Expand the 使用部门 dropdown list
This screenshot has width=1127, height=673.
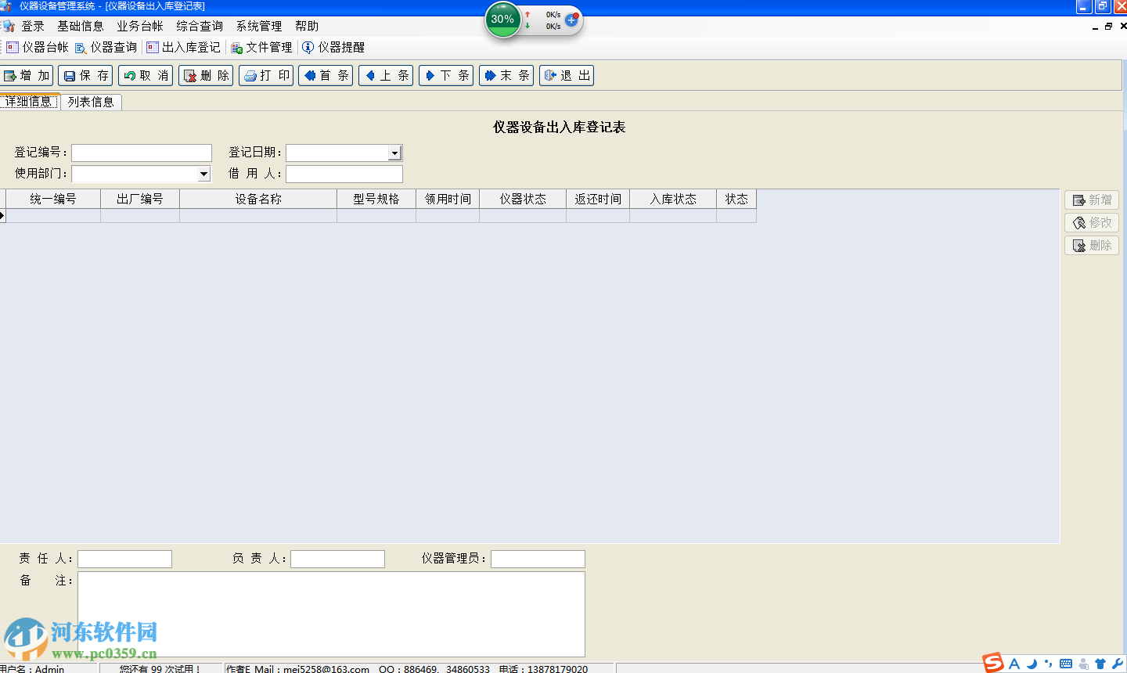[x=203, y=174]
